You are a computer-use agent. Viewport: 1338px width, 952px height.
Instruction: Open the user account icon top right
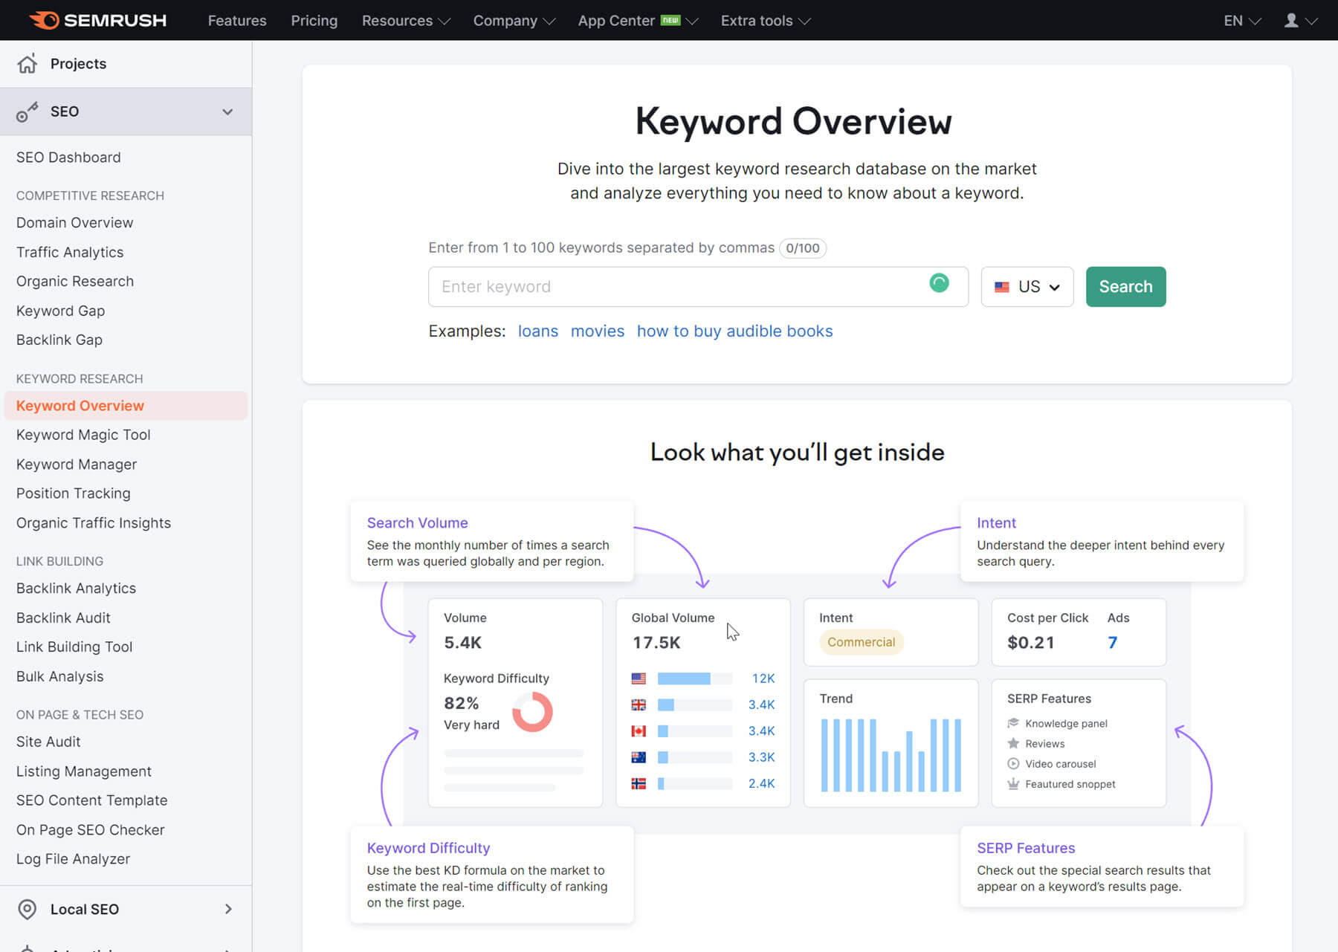1292,20
